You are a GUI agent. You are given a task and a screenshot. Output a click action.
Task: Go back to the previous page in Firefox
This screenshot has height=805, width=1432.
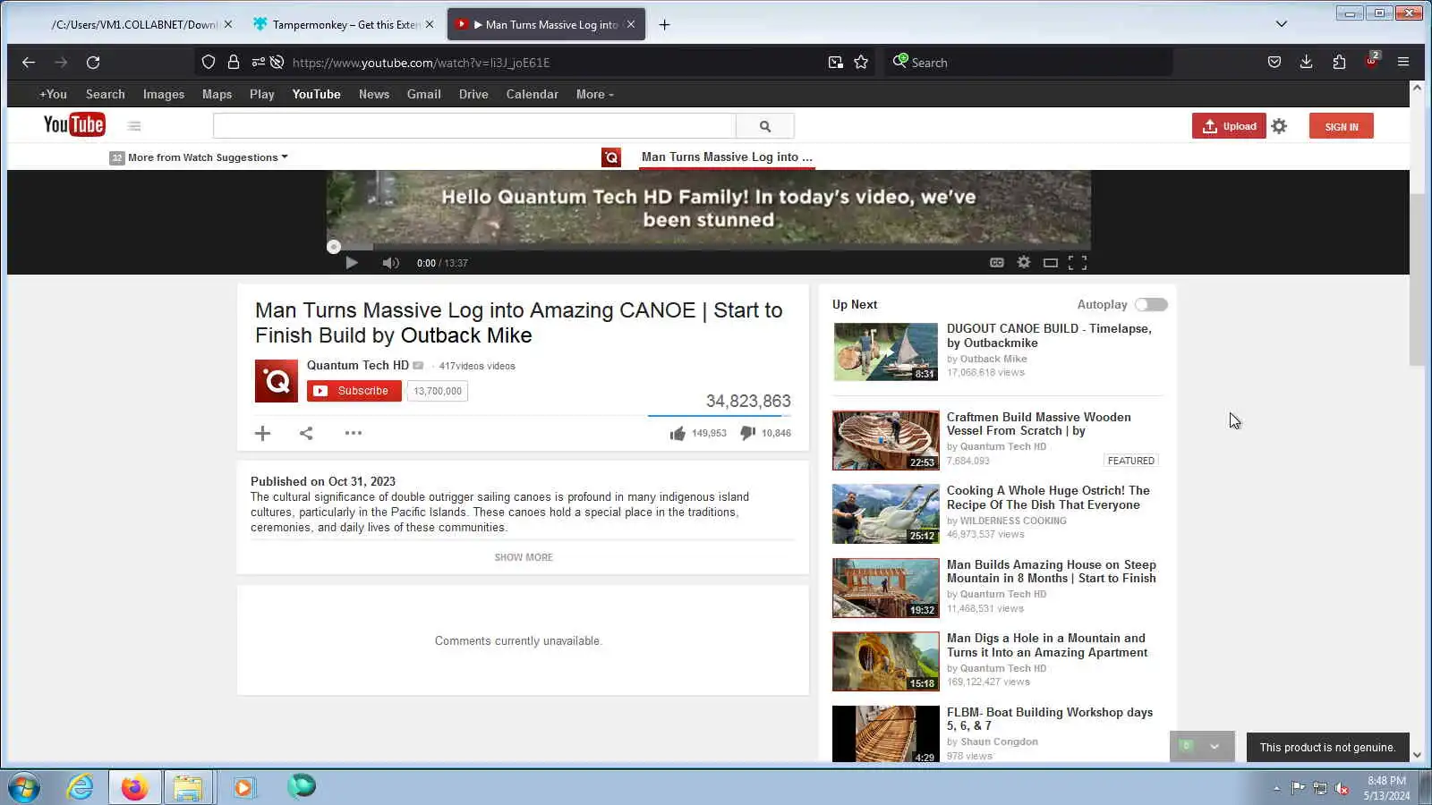(x=29, y=63)
